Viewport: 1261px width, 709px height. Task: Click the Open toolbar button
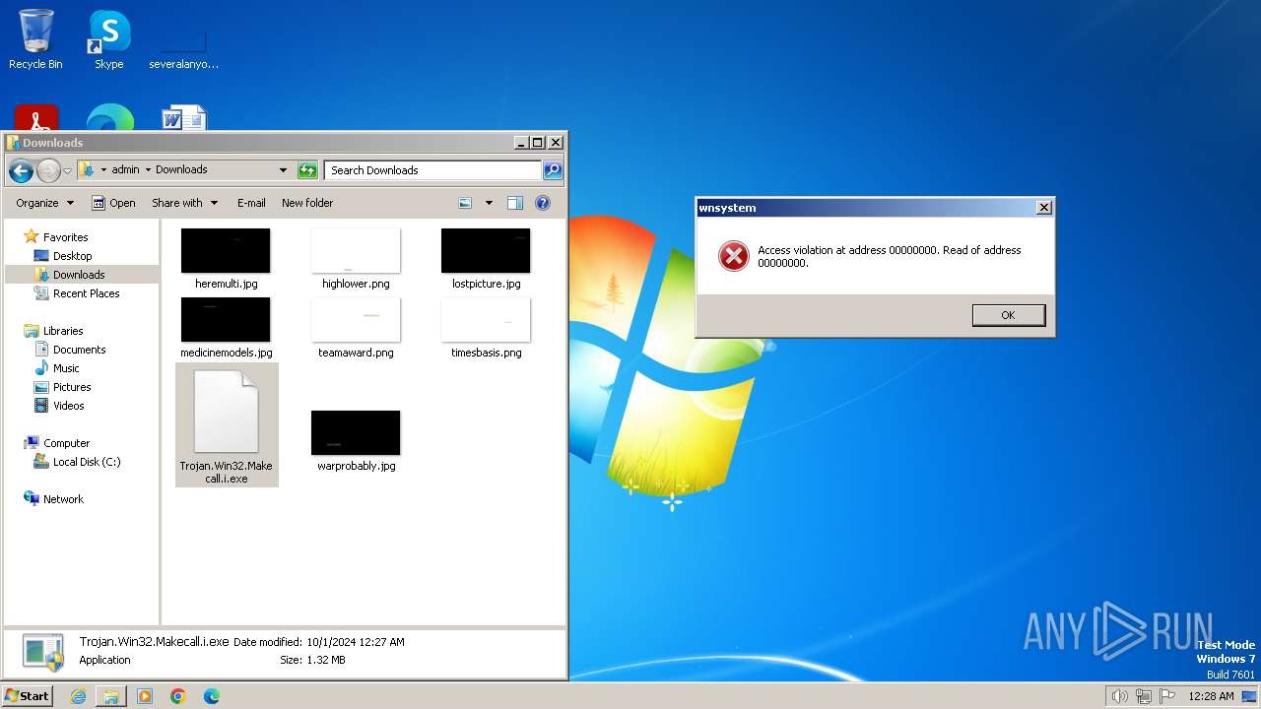tap(113, 203)
